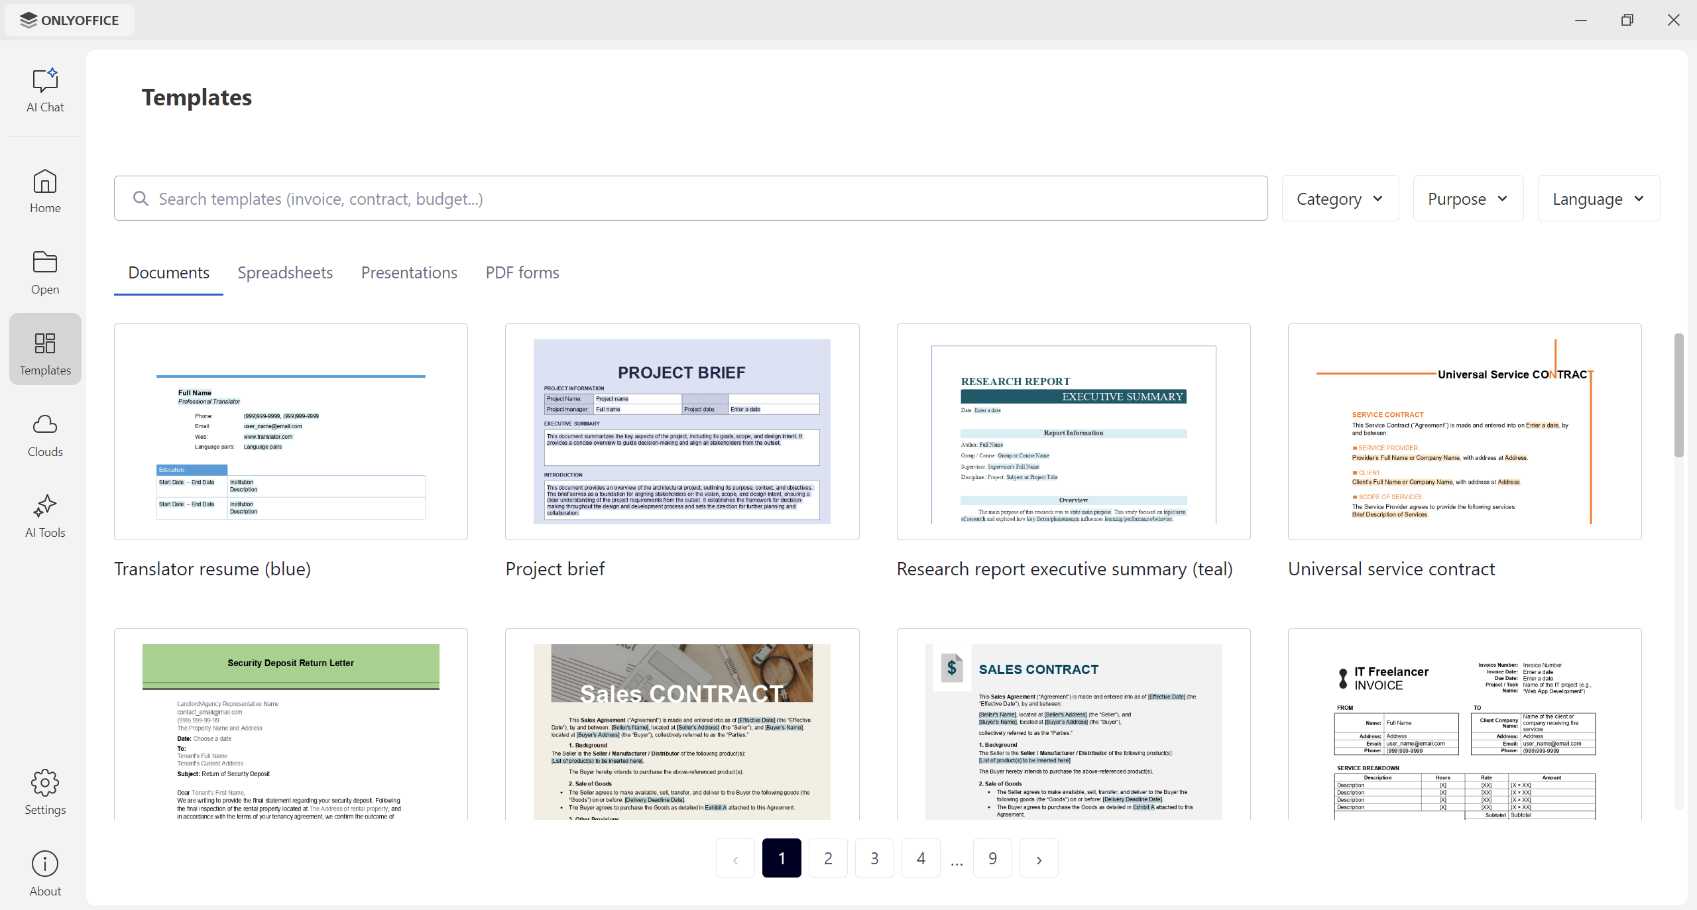
Task: Click the next page arrow
Action: [1039, 858]
